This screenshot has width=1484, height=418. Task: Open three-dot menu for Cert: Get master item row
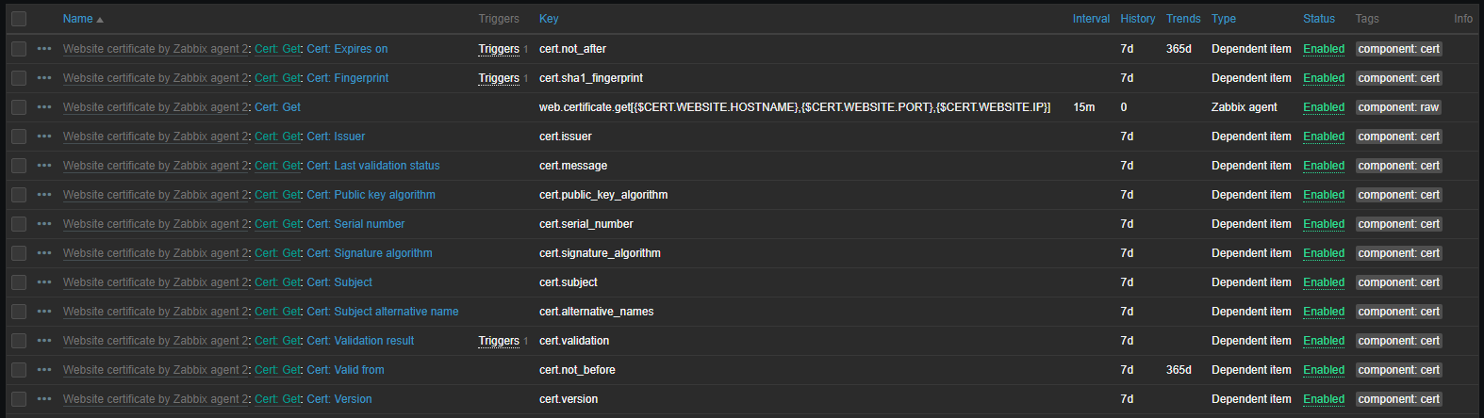(x=44, y=107)
